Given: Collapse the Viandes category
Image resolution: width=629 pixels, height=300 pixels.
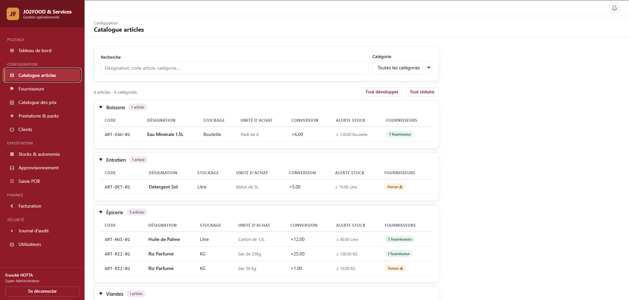Looking at the screenshot, I should [x=101, y=294].
